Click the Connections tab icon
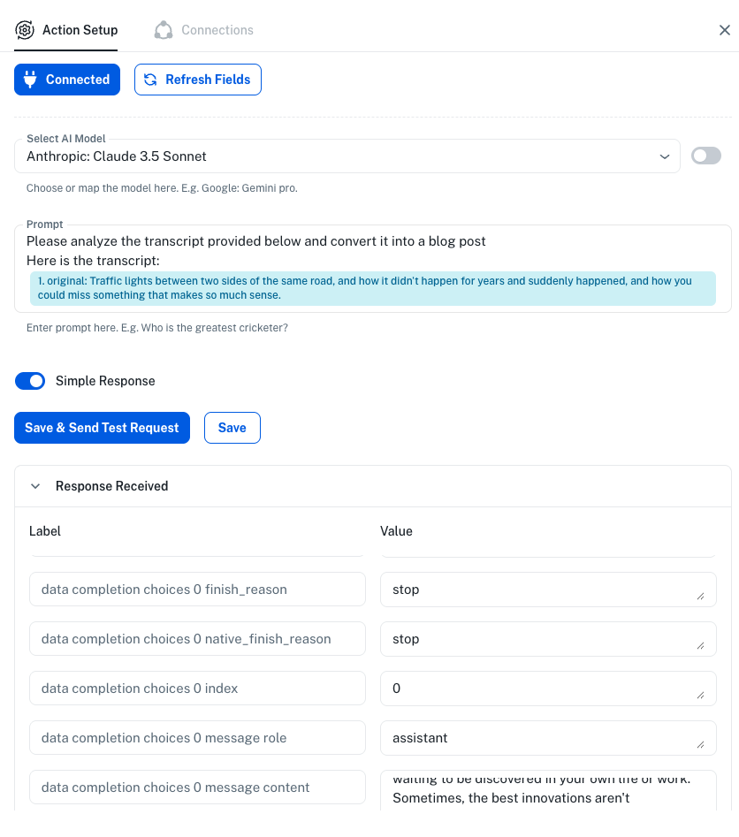Viewport: 739px width, 837px height. click(164, 30)
